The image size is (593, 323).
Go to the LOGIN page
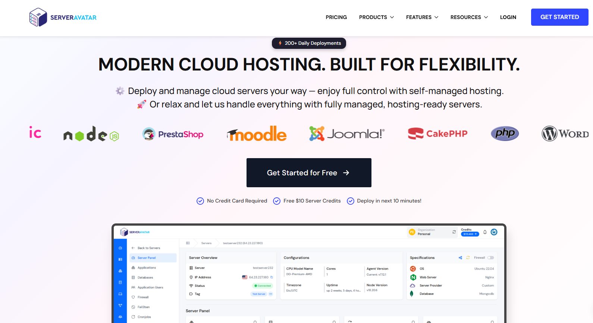[508, 17]
